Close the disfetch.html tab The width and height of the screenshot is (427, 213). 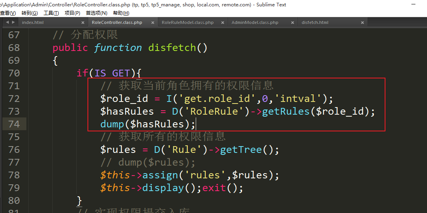click(362, 23)
